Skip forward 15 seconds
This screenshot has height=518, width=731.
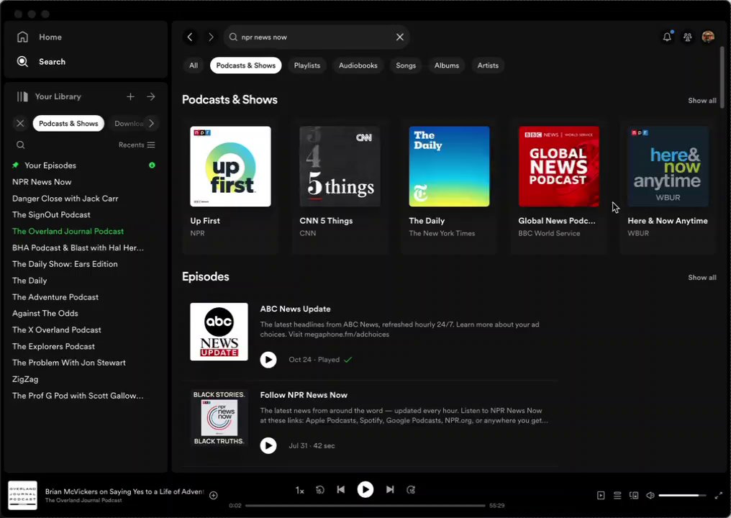411,489
